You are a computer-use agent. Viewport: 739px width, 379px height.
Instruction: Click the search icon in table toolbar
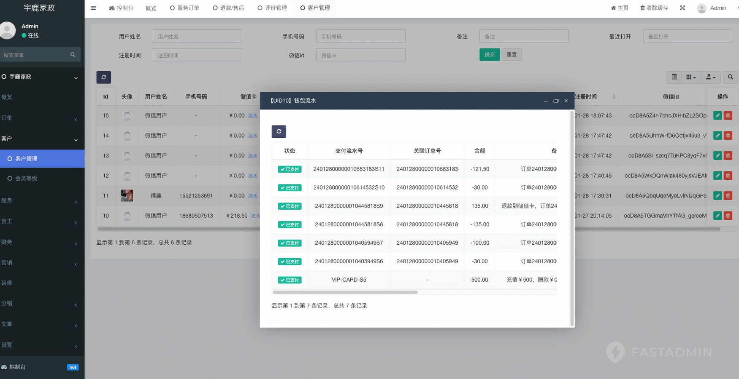coord(730,77)
